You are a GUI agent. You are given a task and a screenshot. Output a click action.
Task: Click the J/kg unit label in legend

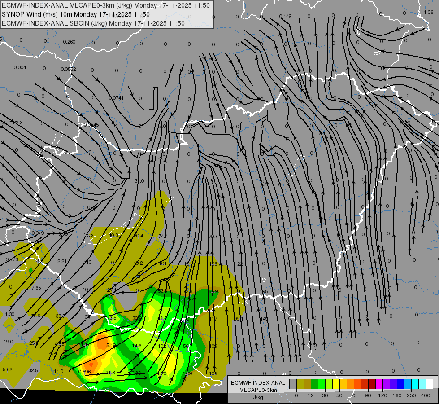coord(258,397)
